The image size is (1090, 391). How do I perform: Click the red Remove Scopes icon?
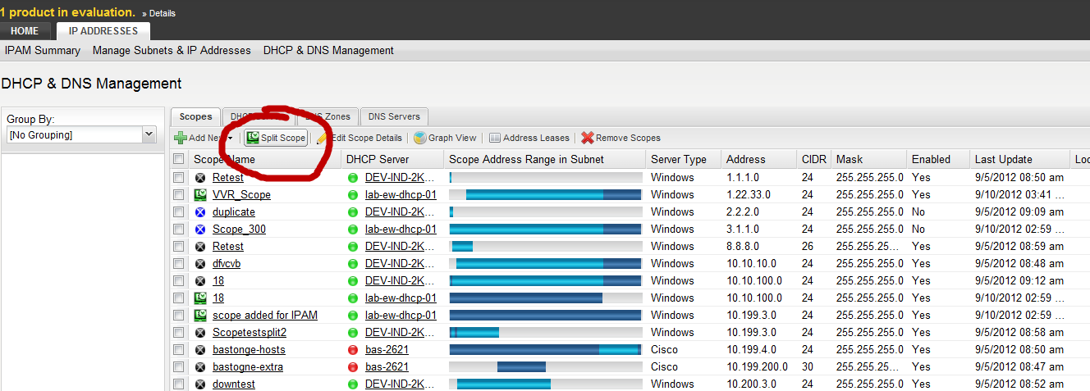588,138
